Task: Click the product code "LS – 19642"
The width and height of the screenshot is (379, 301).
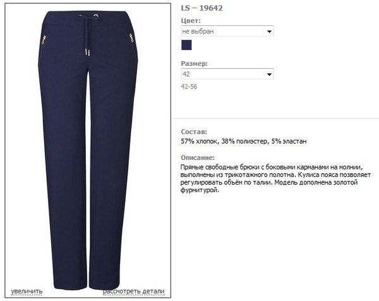Action: pyautogui.click(x=202, y=8)
